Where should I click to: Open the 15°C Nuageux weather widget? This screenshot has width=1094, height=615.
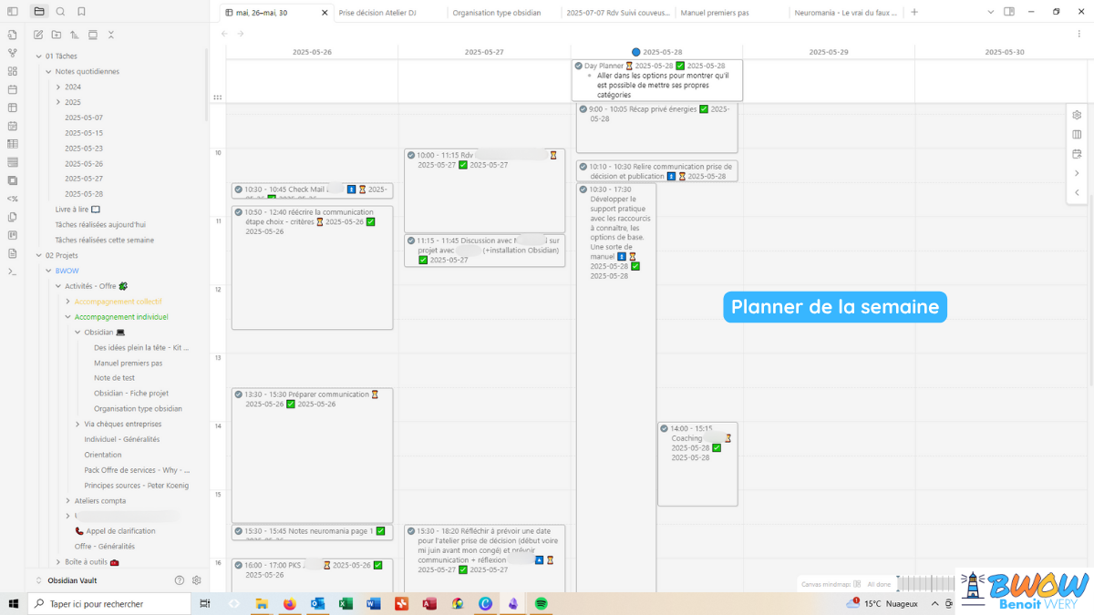pyautogui.click(x=882, y=603)
